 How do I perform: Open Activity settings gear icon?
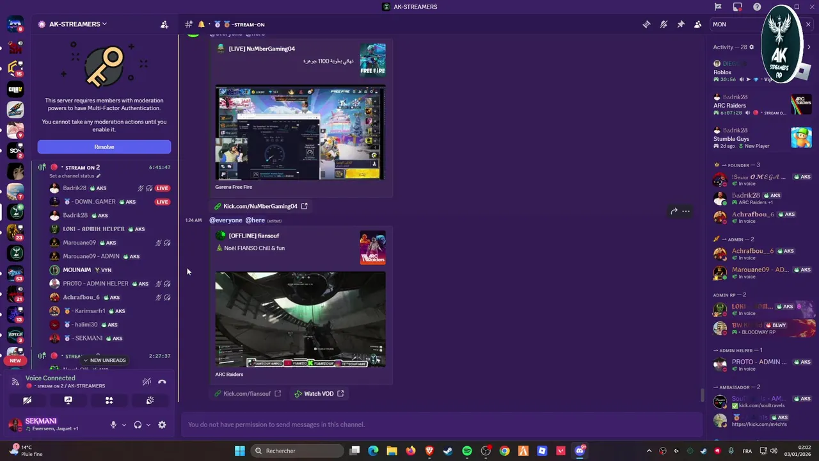pos(752,47)
